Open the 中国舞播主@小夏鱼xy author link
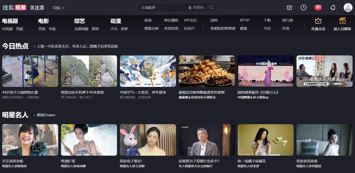 coord(253,97)
